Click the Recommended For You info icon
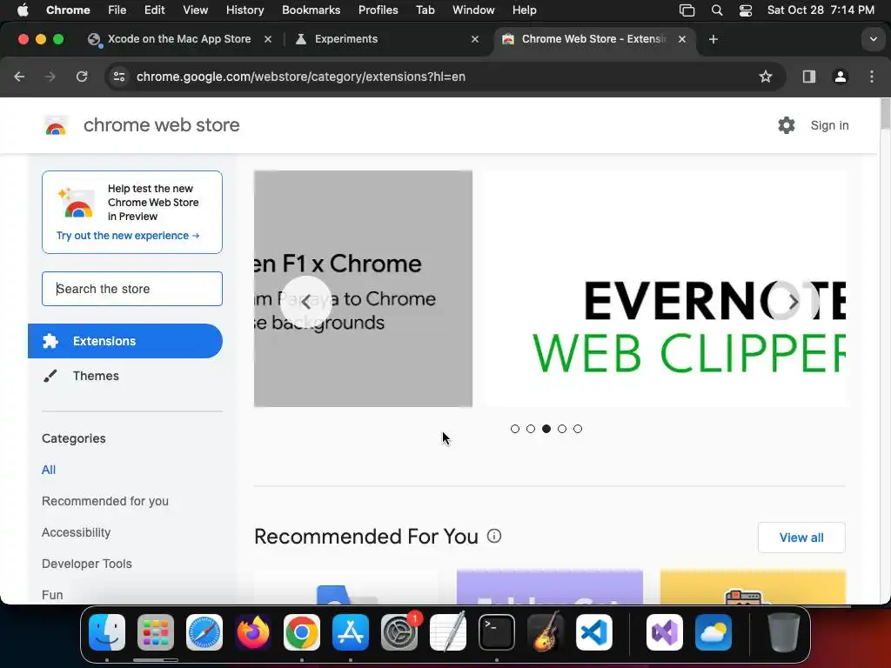Viewport: 891px width, 668px height. click(494, 536)
